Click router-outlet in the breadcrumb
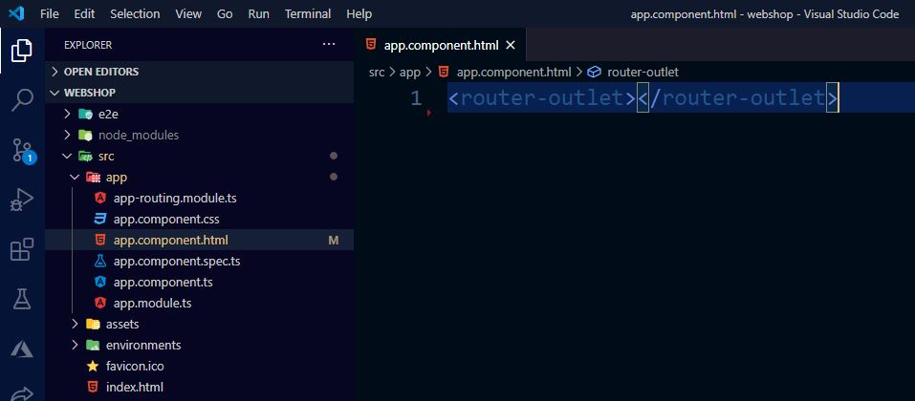This screenshot has height=401, width=915. click(643, 72)
